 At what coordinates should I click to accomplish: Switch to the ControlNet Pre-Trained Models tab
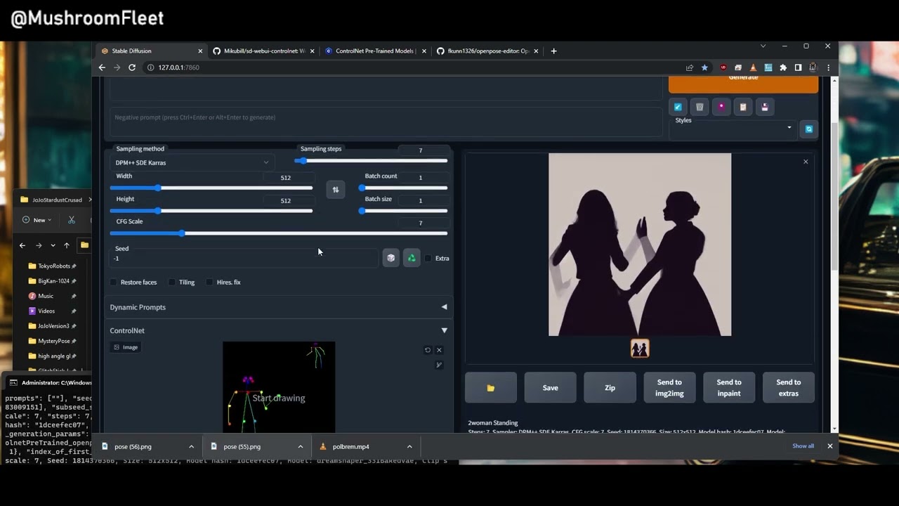tap(376, 51)
